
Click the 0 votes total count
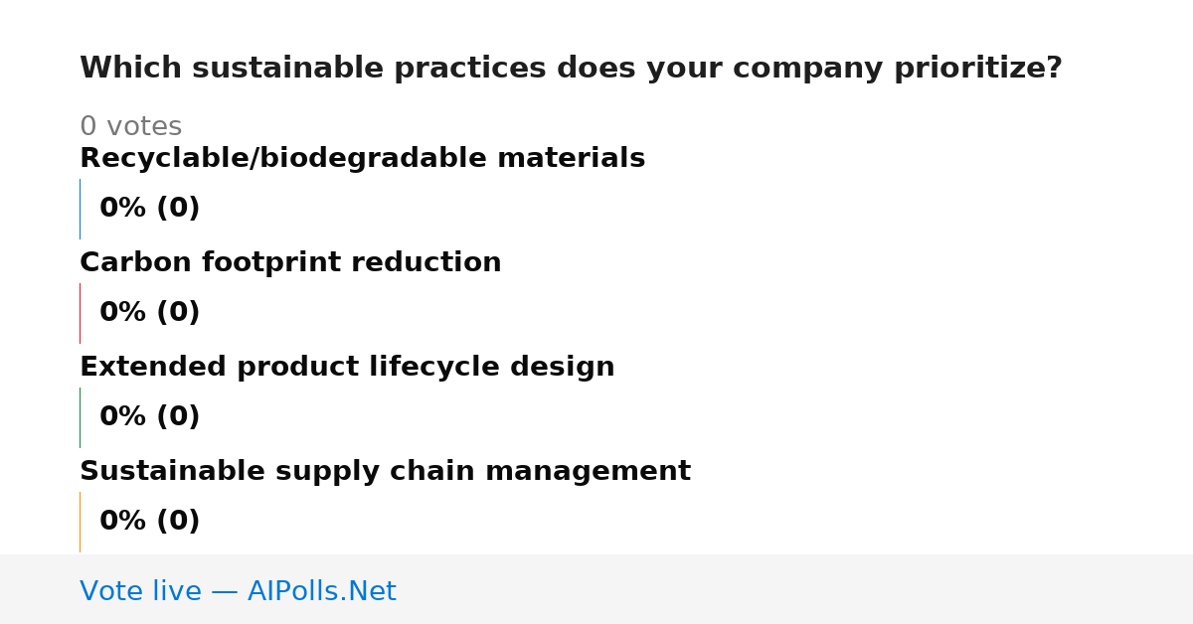130,127
